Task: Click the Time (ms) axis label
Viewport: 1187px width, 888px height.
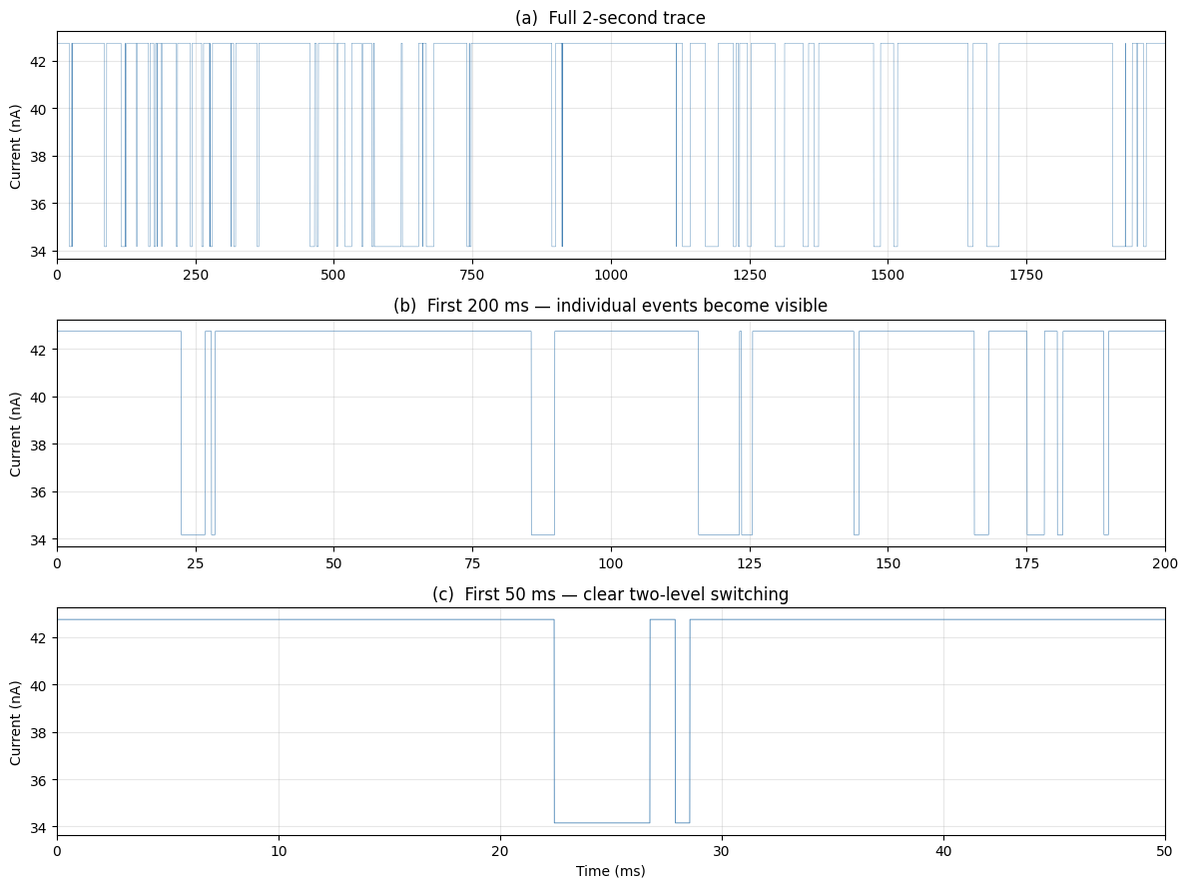Action: 613,871
